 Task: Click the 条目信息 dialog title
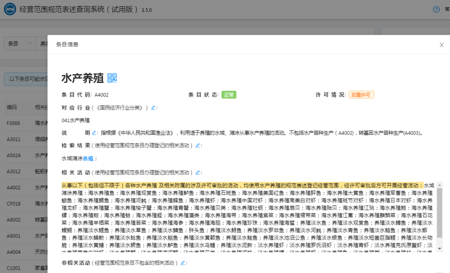coord(67,45)
